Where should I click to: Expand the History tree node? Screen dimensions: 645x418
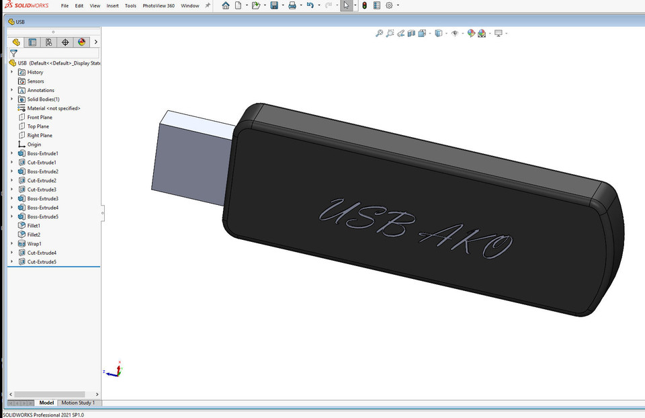(x=12, y=72)
